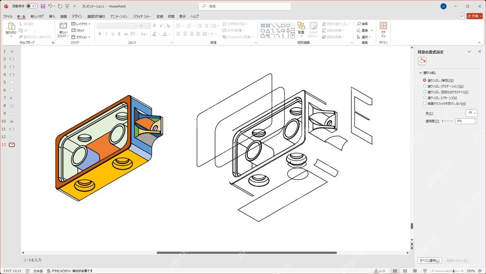Expand the shapes gallery more arrow
The width and height of the screenshot is (486, 274).
coord(293,36)
